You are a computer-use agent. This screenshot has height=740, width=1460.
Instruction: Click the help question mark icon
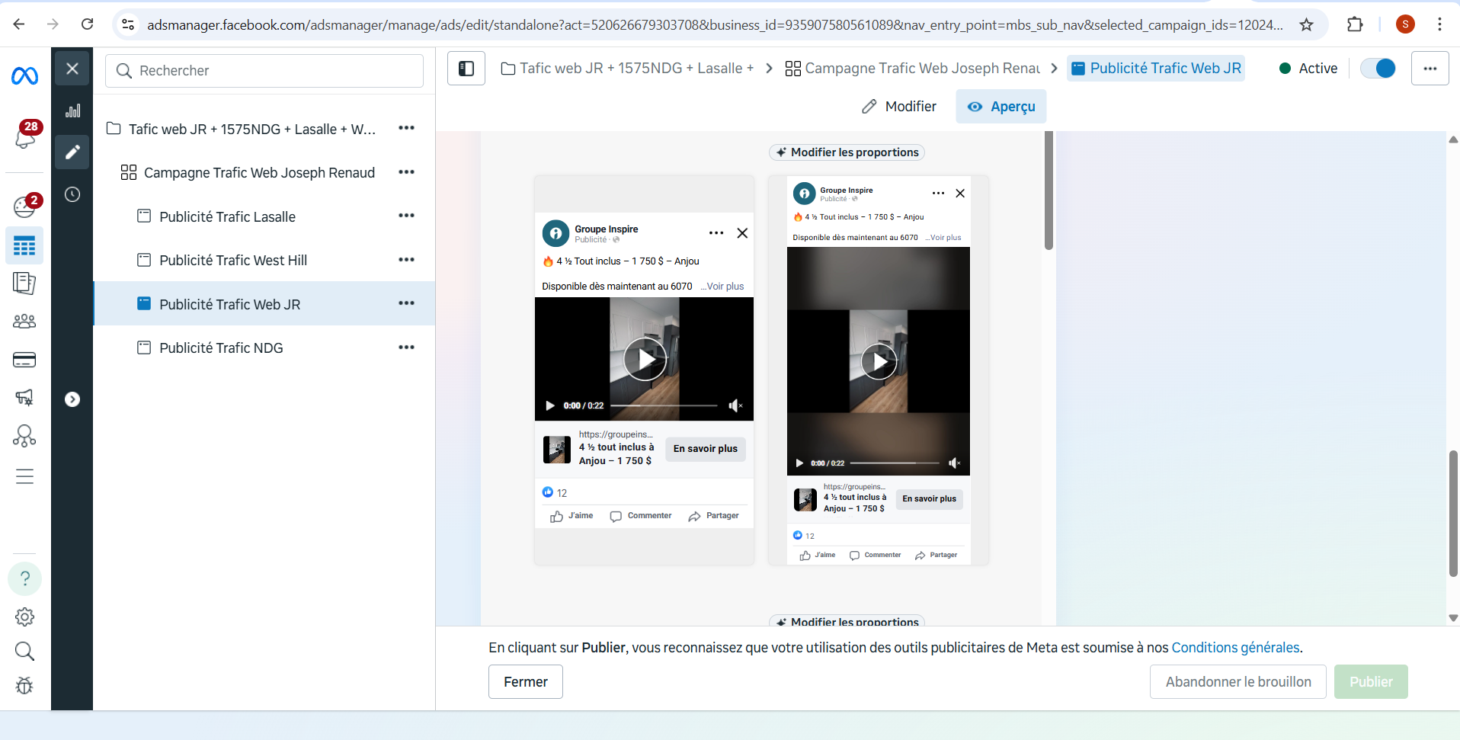[24, 578]
